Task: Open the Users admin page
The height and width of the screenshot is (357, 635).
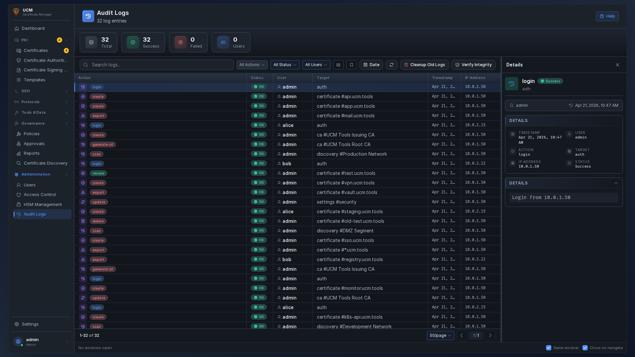Action: (x=42, y=185)
